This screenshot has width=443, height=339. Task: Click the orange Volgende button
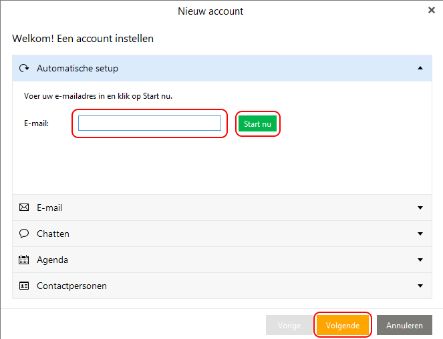[x=342, y=325]
